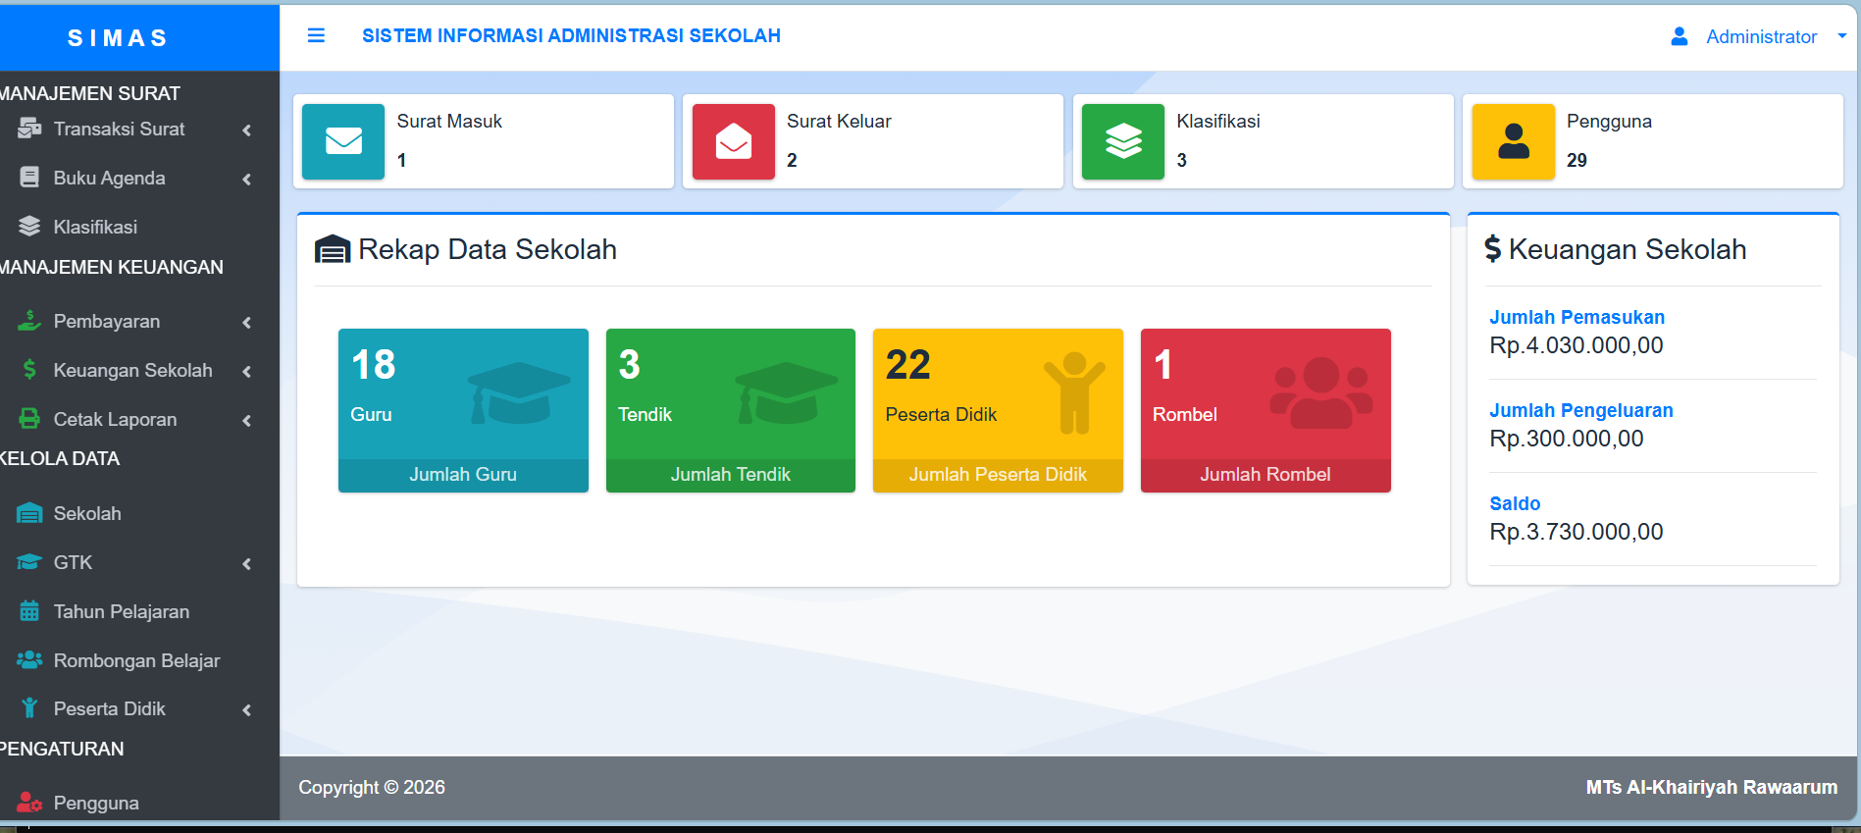Click the MTs Al-Khairiyah Rawaarum footer text
The image size is (1861, 833).
click(x=1712, y=787)
